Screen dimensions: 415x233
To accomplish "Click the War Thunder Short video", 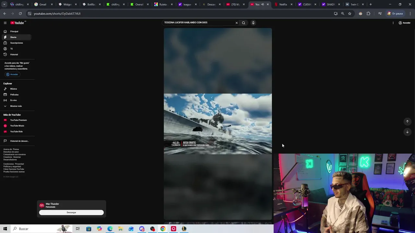I will coord(218,124).
